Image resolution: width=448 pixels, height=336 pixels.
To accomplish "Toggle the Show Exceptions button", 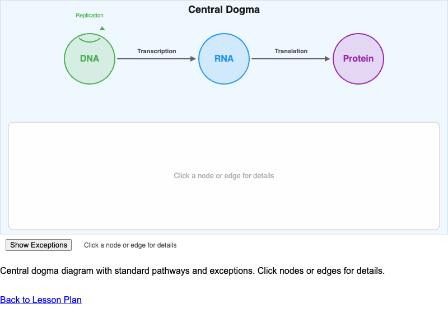I will click(39, 245).
